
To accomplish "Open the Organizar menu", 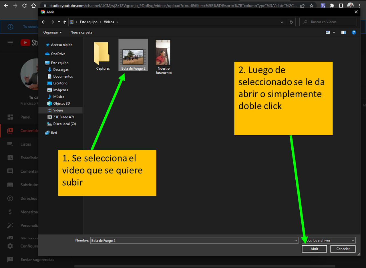I will tap(52, 33).
